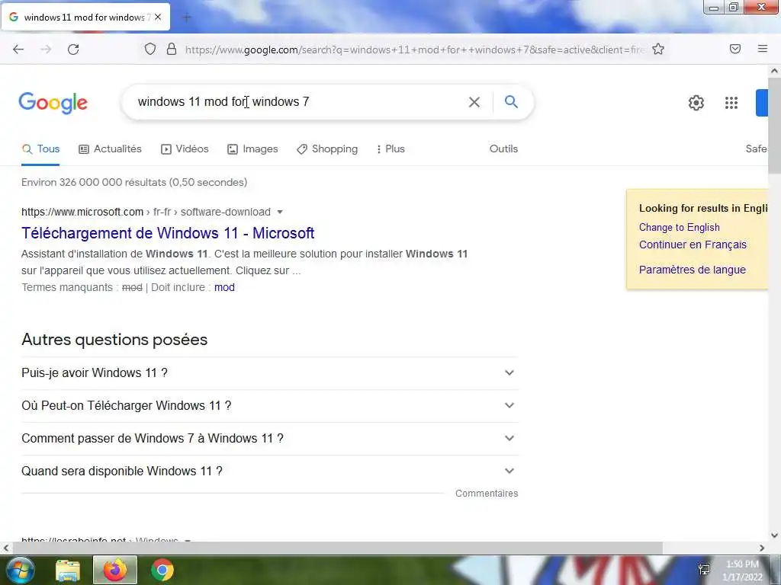
Task: Open Google settings gear
Action: [x=696, y=103]
